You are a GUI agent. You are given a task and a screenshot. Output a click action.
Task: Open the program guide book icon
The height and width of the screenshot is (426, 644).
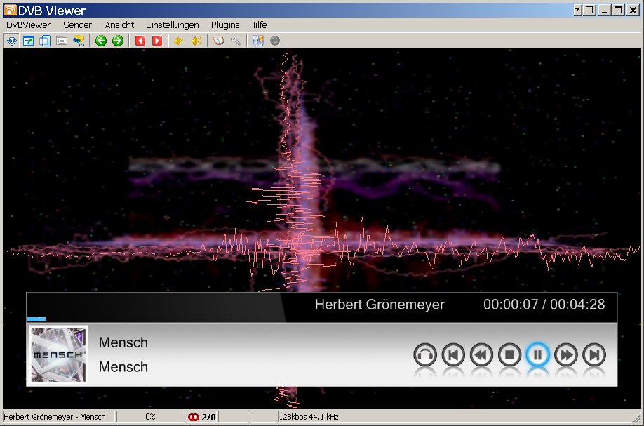point(219,41)
